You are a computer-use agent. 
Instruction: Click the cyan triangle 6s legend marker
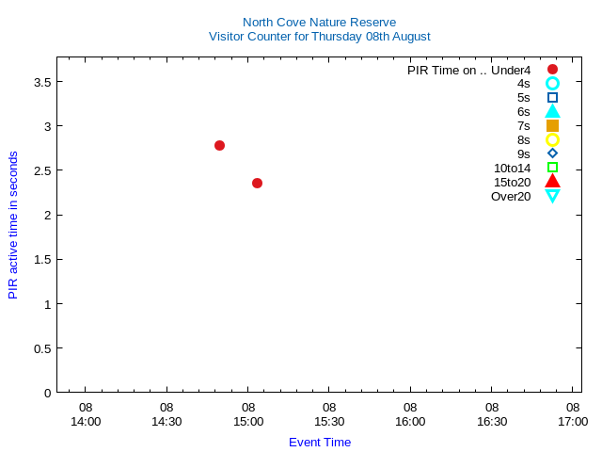pos(552,111)
